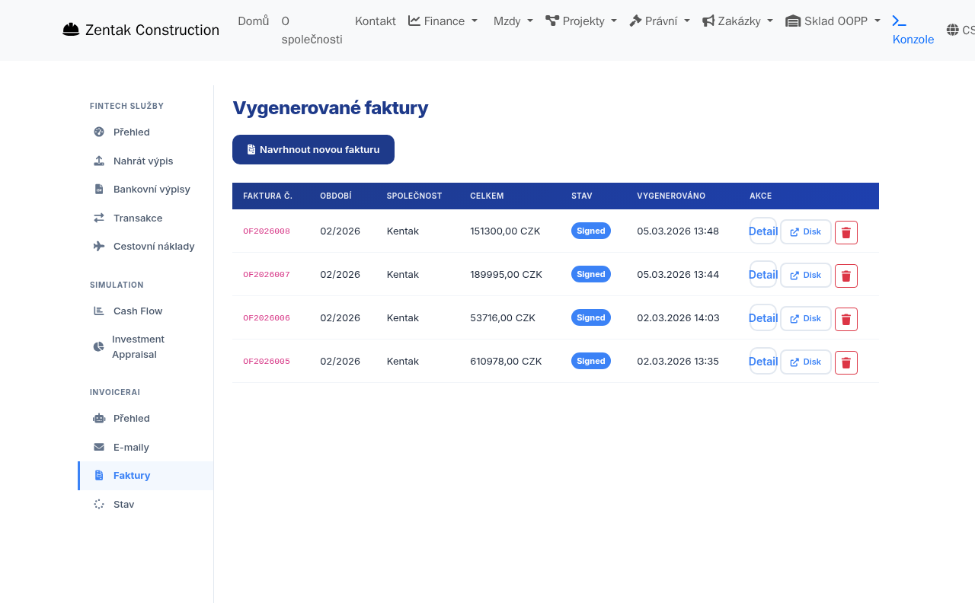Click the airplane icon for Cestovní náklady
The width and height of the screenshot is (975, 609).
(98, 246)
